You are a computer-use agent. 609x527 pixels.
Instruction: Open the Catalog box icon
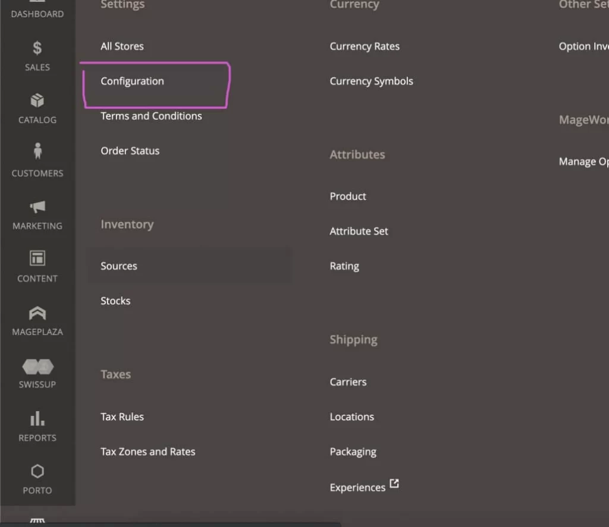(37, 100)
